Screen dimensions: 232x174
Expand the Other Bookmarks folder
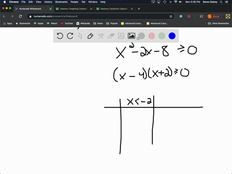click(x=218, y=23)
